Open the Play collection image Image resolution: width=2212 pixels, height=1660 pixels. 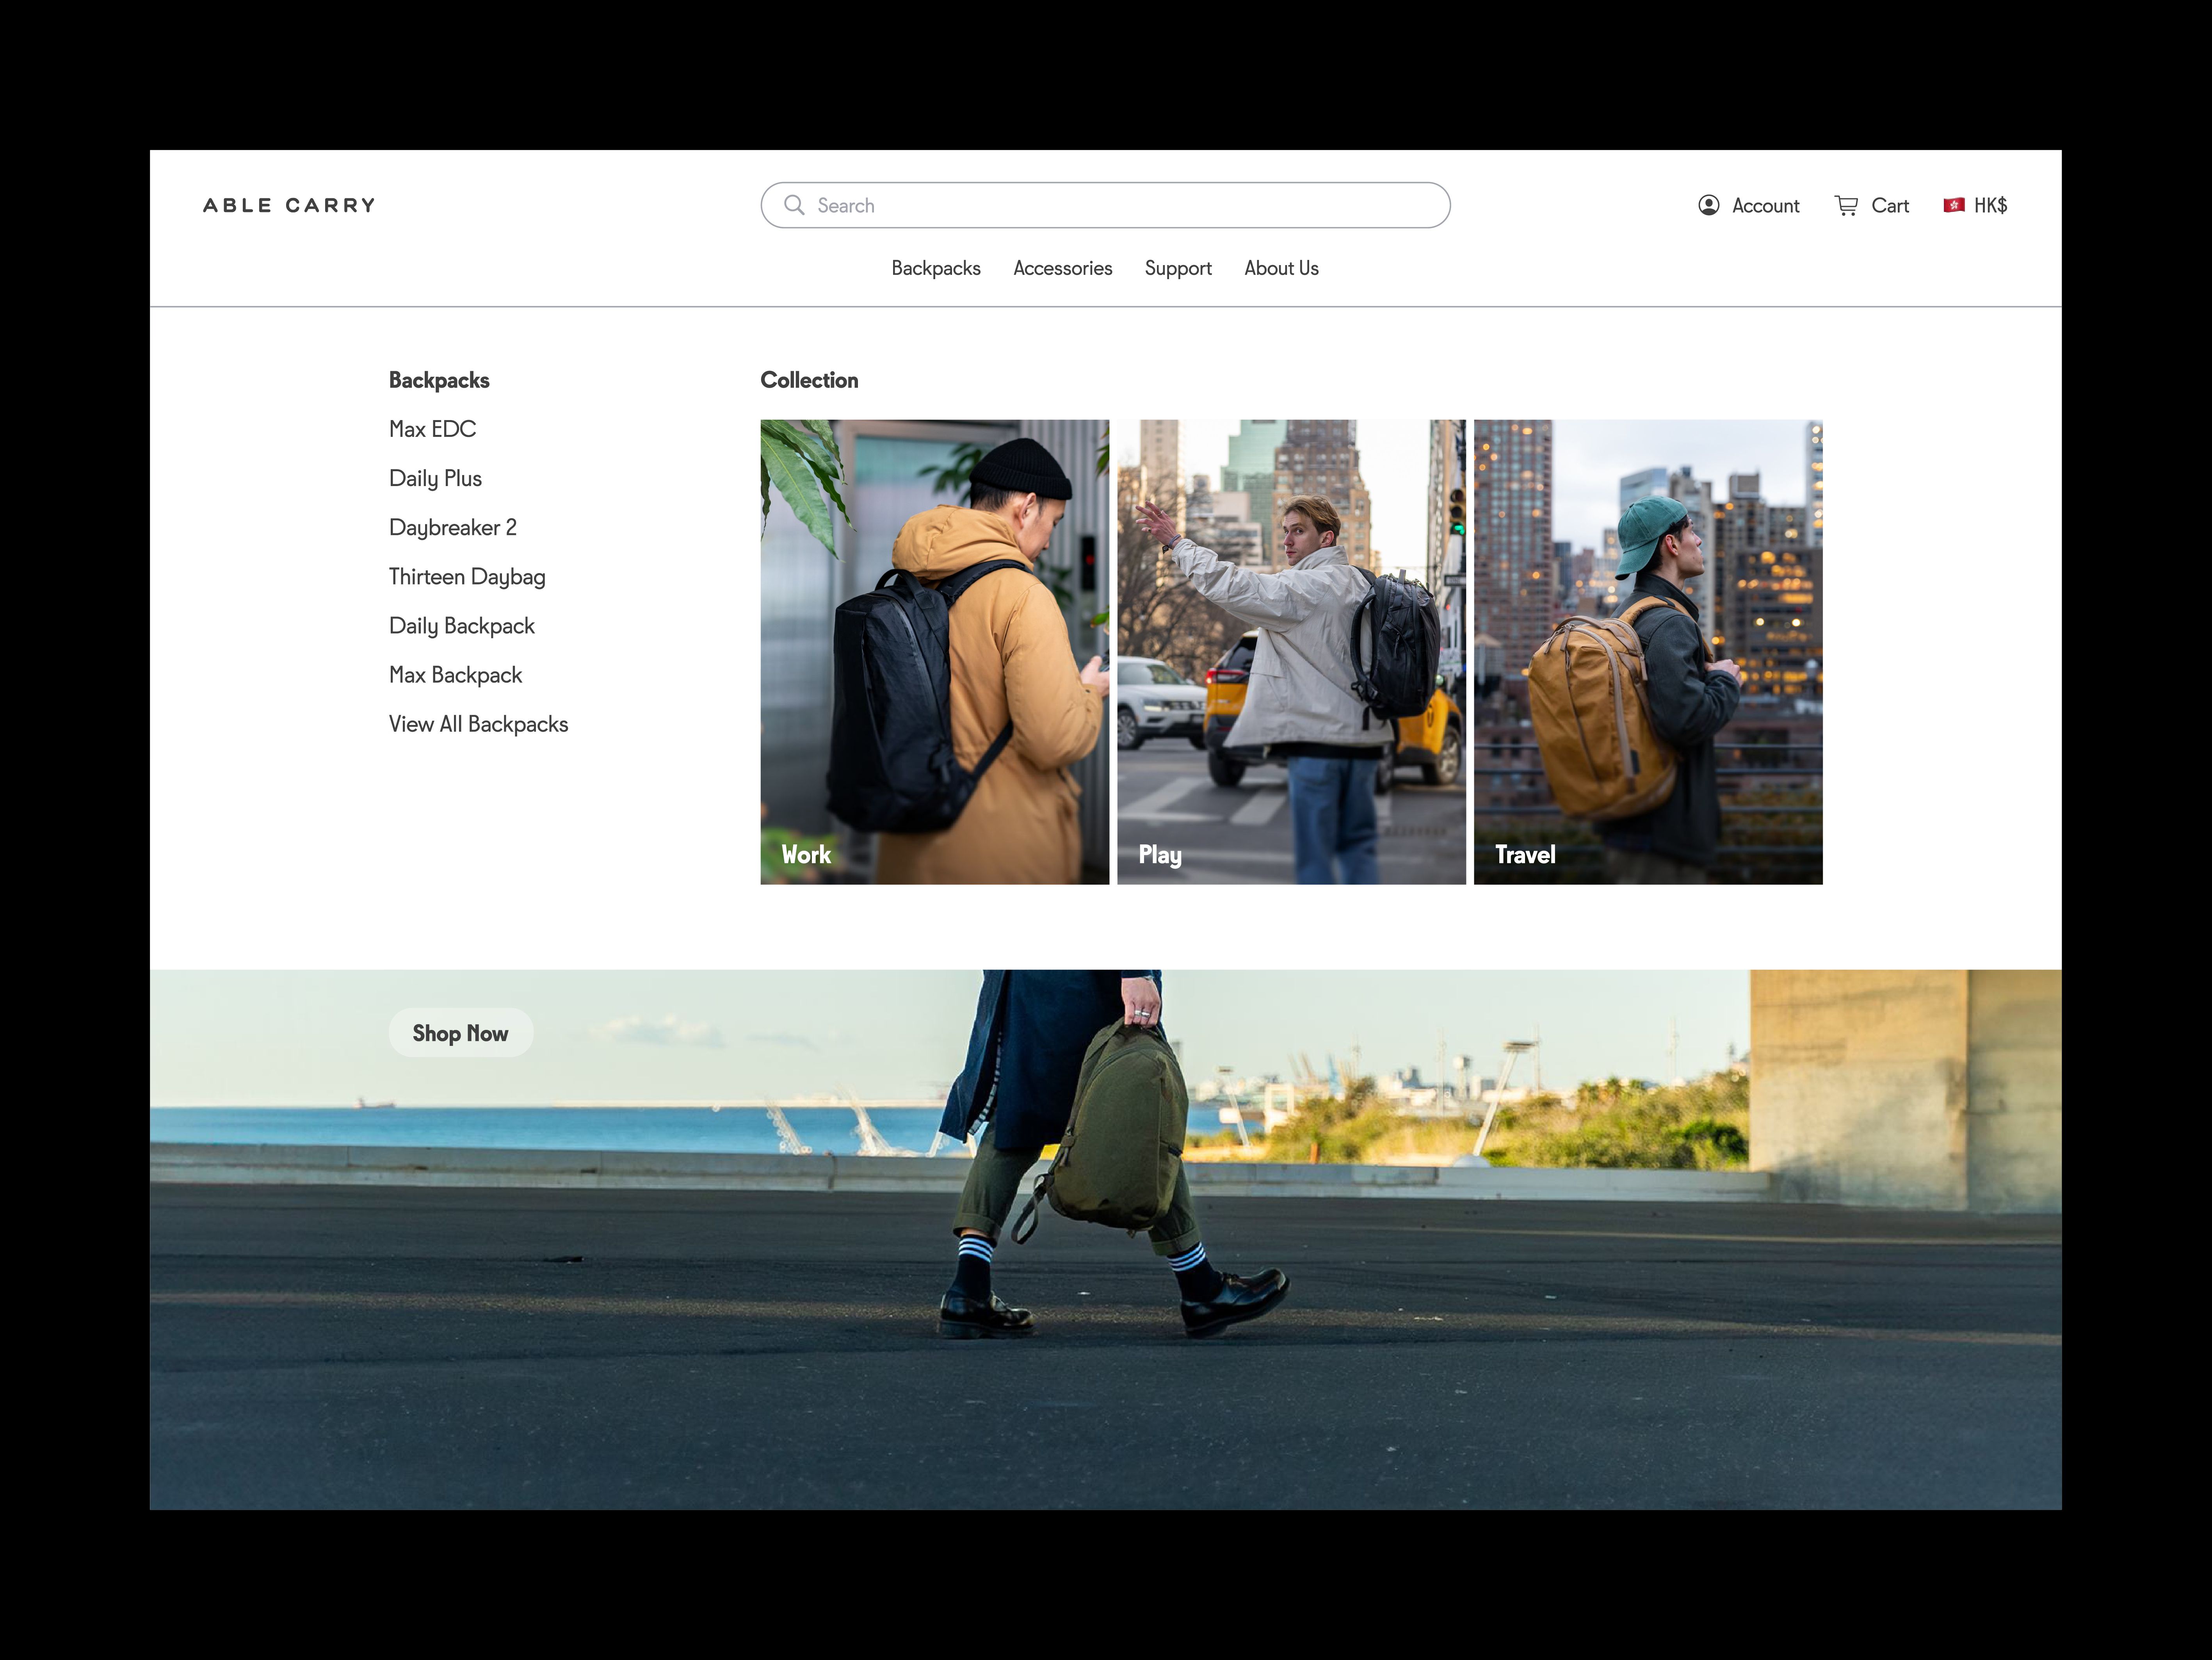coord(1291,652)
